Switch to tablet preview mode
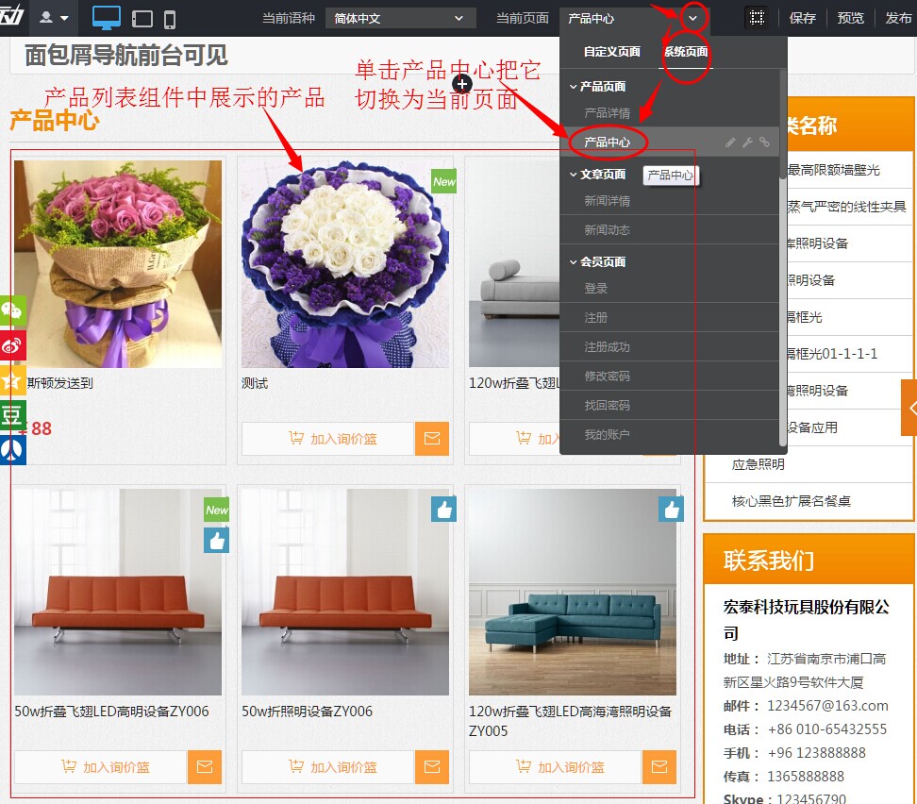Image resolution: width=917 pixels, height=804 pixels. 142,18
